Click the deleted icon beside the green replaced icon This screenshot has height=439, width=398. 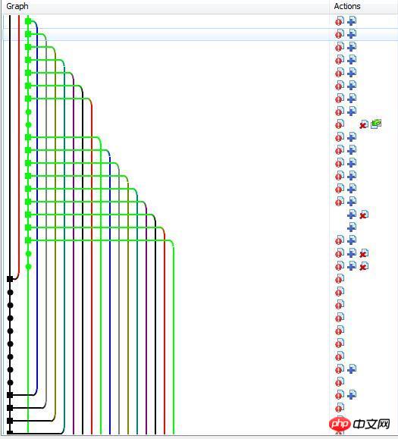pyautogui.click(x=364, y=124)
